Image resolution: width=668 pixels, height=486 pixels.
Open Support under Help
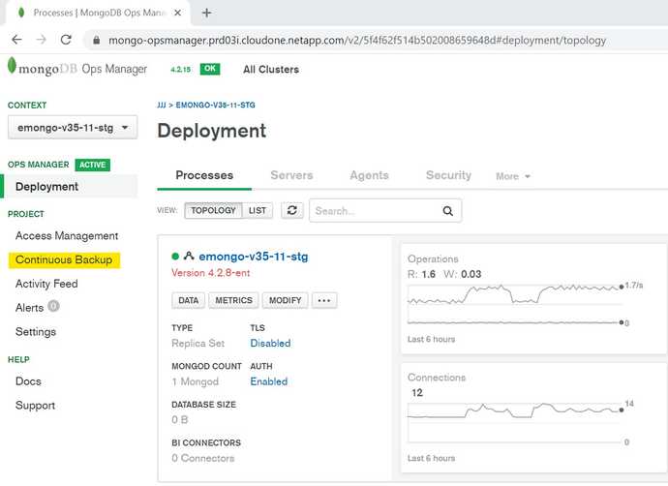(x=36, y=405)
